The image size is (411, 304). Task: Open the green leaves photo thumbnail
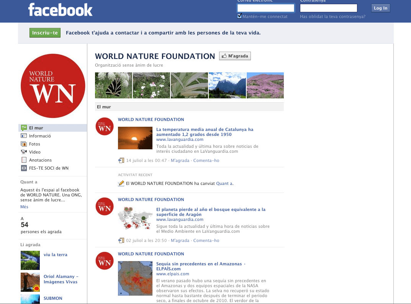(189, 85)
